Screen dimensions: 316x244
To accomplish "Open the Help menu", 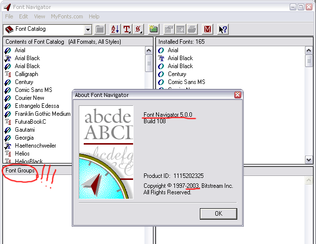I will pos(94,16).
